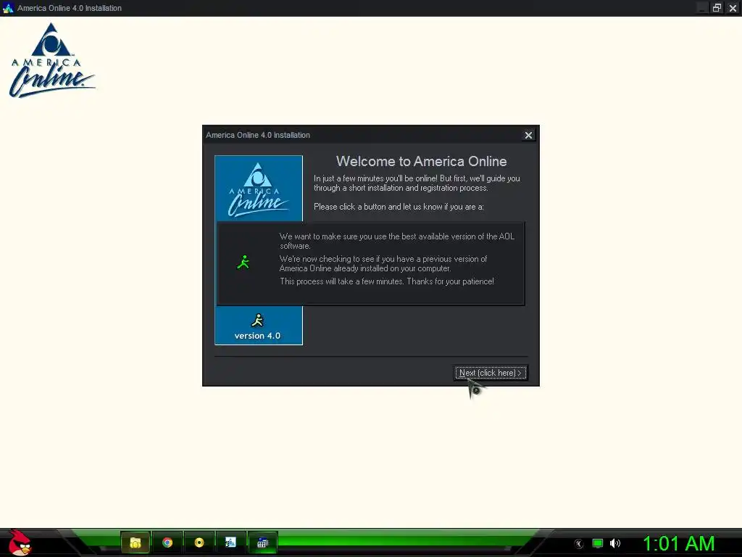Show hidden tray icons arrow
This screenshot has height=557, width=742.
(x=579, y=544)
